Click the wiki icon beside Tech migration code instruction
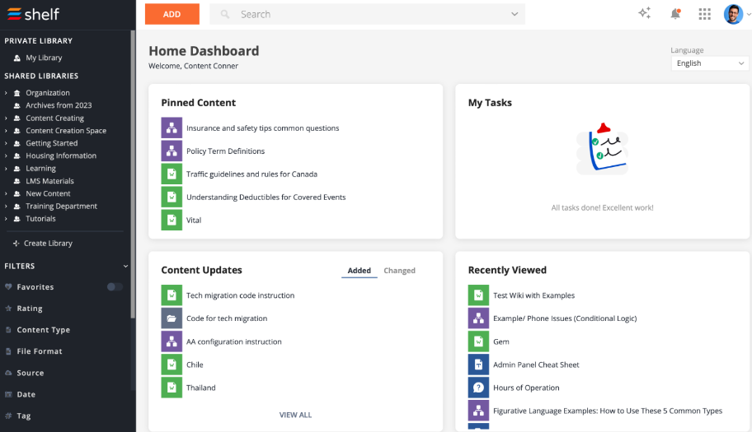Image resolution: width=752 pixels, height=432 pixels. 172,295
